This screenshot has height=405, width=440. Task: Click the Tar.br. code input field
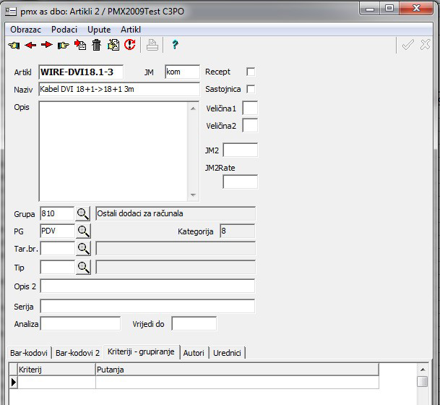[x=57, y=249]
